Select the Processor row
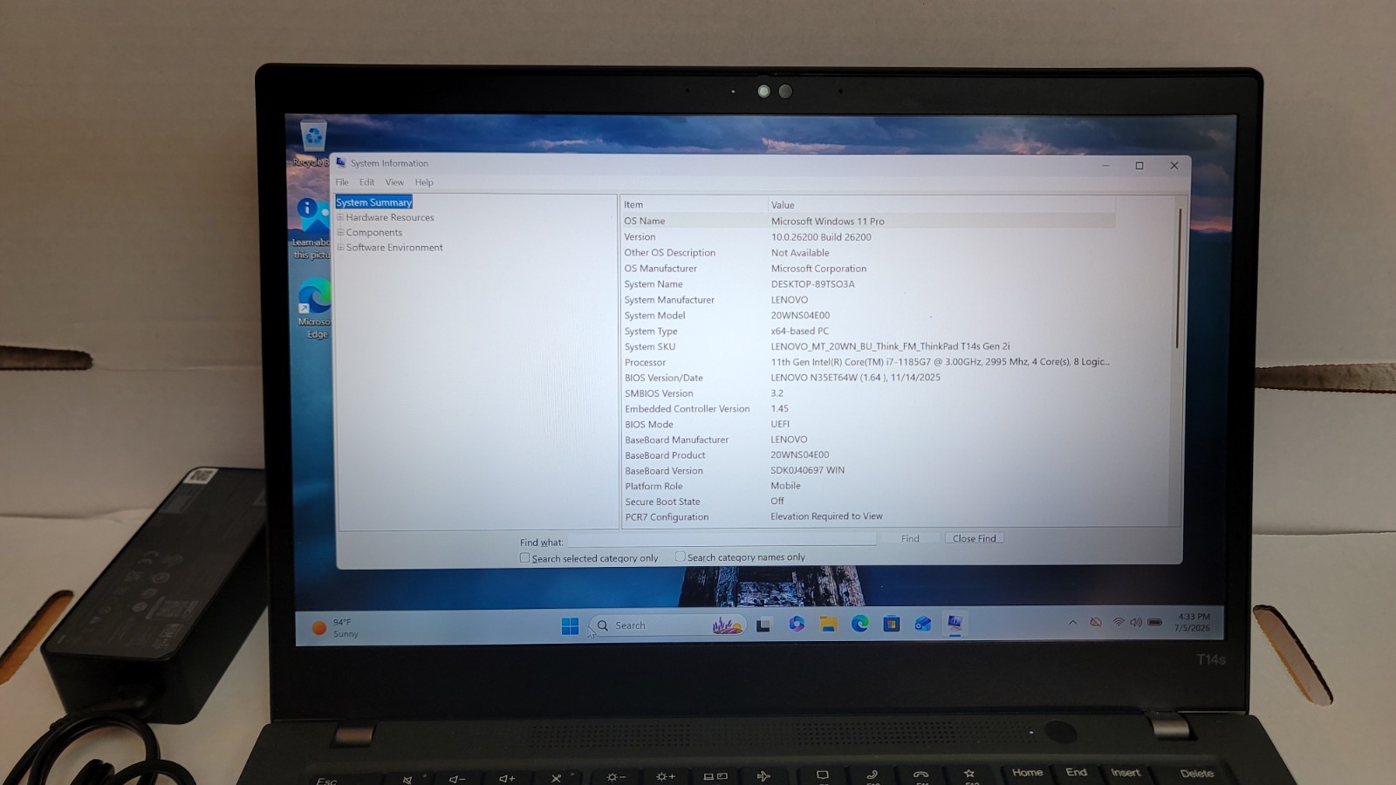This screenshot has width=1396, height=785. click(x=867, y=362)
